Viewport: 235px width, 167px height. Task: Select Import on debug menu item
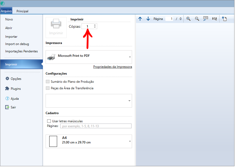17,44
